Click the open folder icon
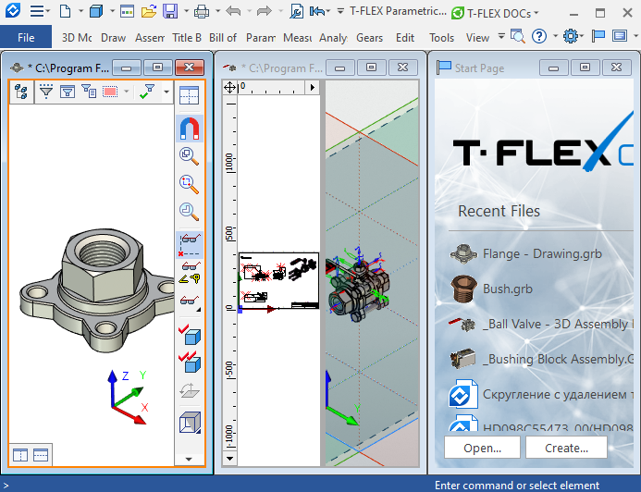Screen dimensions: 641x492 click(149, 11)
